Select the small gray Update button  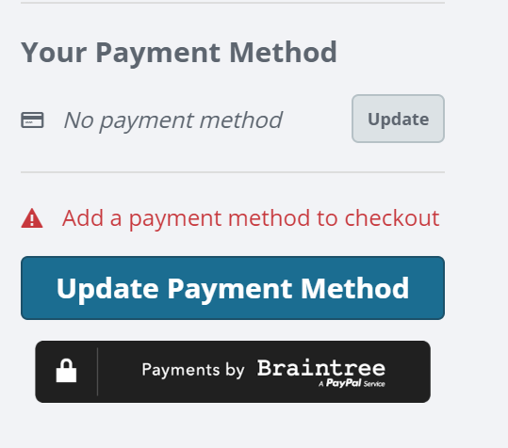click(398, 119)
